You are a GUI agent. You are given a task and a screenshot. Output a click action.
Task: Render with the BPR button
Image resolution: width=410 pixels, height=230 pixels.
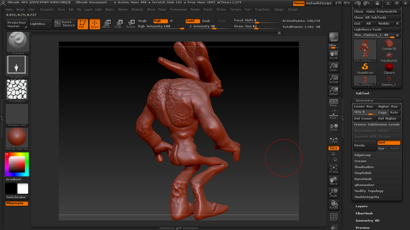(x=333, y=37)
